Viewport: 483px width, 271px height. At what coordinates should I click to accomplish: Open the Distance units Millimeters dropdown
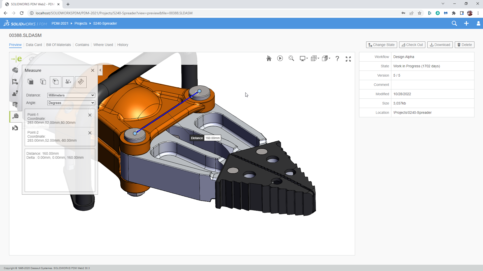pyautogui.click(x=71, y=95)
